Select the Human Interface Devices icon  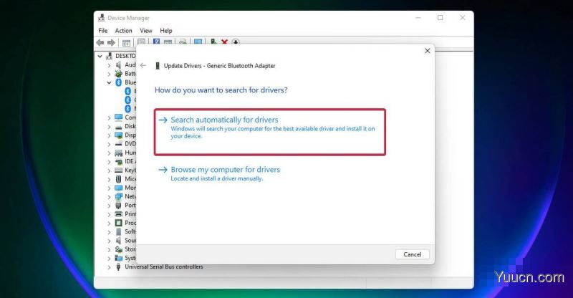tap(118, 153)
